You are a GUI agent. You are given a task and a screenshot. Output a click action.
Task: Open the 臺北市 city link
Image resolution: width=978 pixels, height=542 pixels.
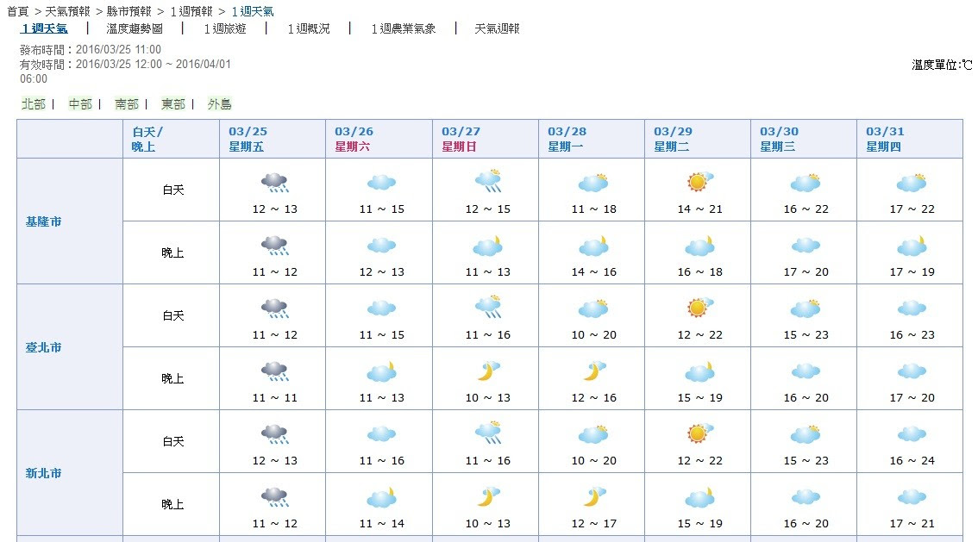(x=44, y=347)
